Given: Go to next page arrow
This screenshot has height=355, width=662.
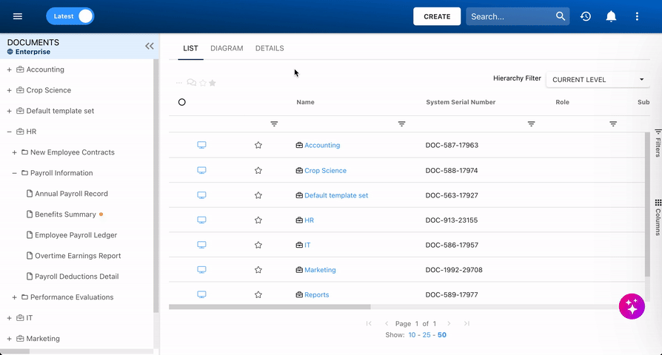Looking at the screenshot, I should click(x=449, y=323).
